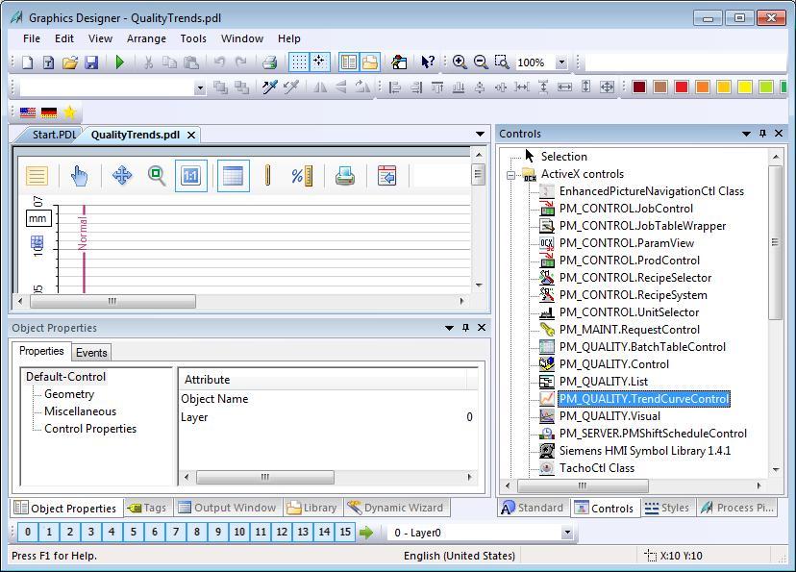796x572 pixels.
Task: Select PM_CONTROL.RecipeSelector control
Action: click(x=635, y=278)
